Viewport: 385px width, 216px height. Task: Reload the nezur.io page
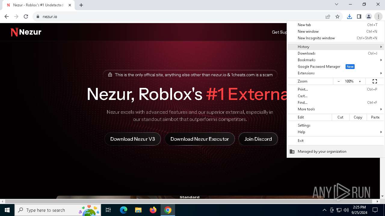pos(26,16)
